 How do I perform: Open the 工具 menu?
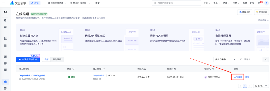click(x=216, y=3)
